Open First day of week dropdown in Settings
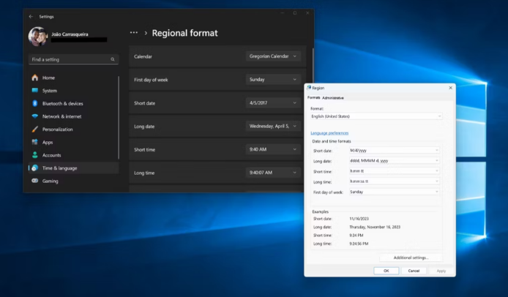This screenshot has height=297, width=508. pyautogui.click(x=273, y=80)
